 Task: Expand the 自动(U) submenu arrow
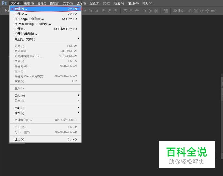(78, 107)
